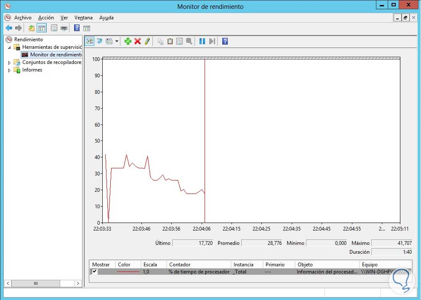The height and width of the screenshot is (300, 421).
Task: Go back with the blue left arrow
Action: click(x=9, y=28)
